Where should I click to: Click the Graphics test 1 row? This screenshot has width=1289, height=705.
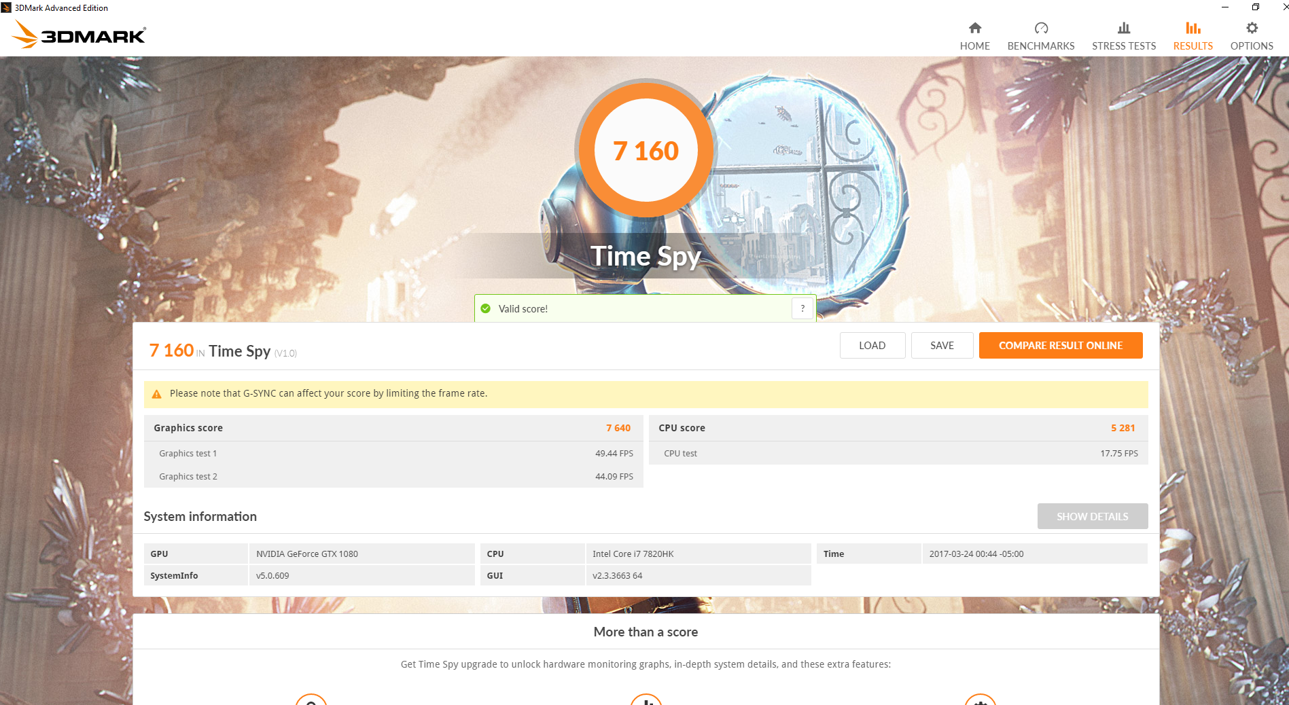tap(393, 453)
